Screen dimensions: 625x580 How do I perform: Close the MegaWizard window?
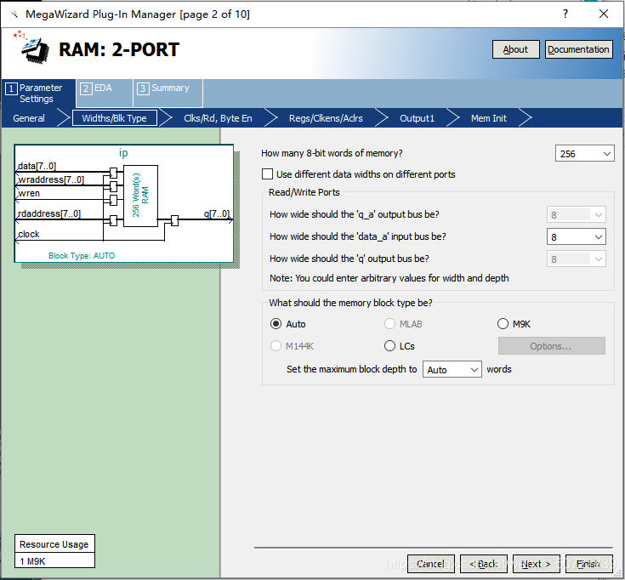604,14
